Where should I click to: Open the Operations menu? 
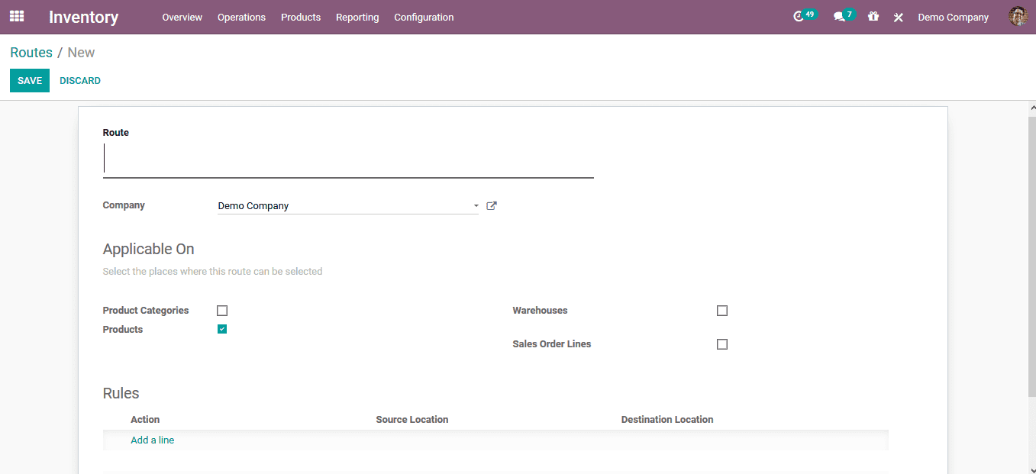pos(241,17)
